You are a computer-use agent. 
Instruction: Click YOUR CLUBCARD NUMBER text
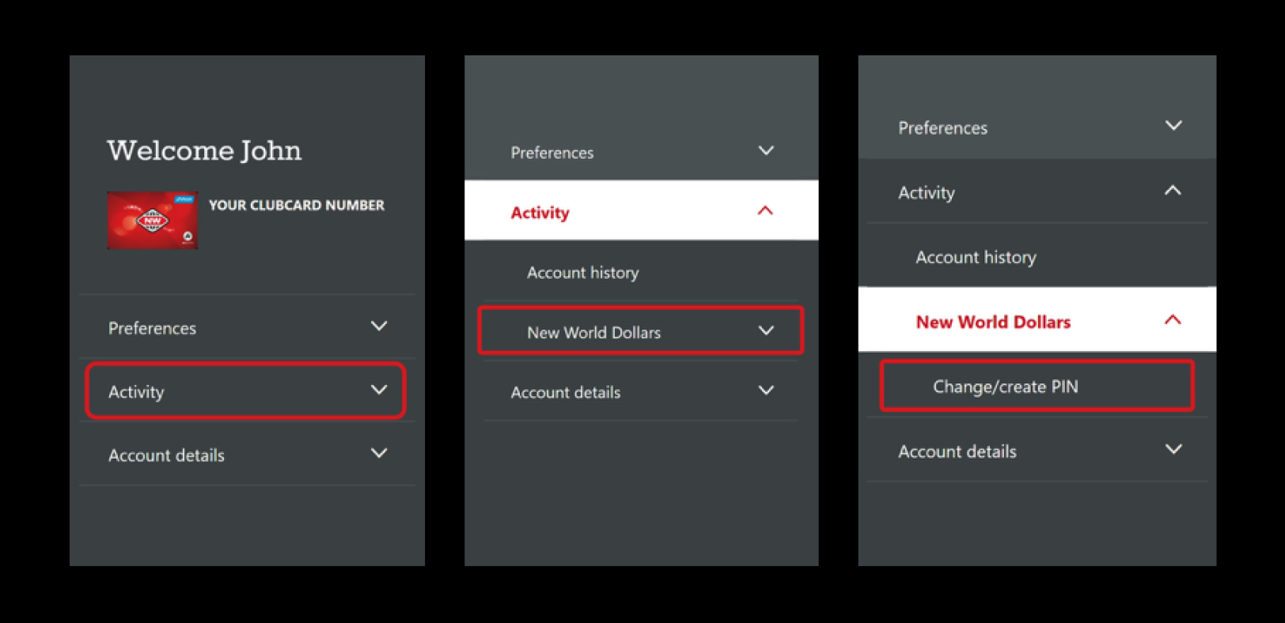coord(297,205)
